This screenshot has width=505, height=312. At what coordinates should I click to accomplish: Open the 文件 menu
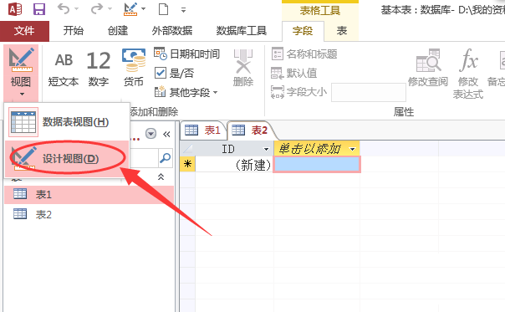pos(24,31)
